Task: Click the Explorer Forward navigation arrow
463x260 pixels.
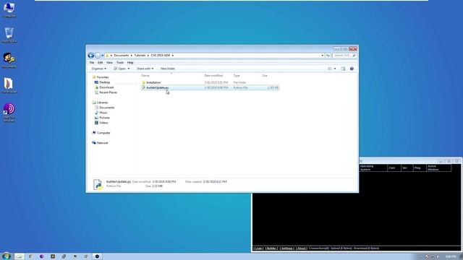Action: click(x=98, y=56)
